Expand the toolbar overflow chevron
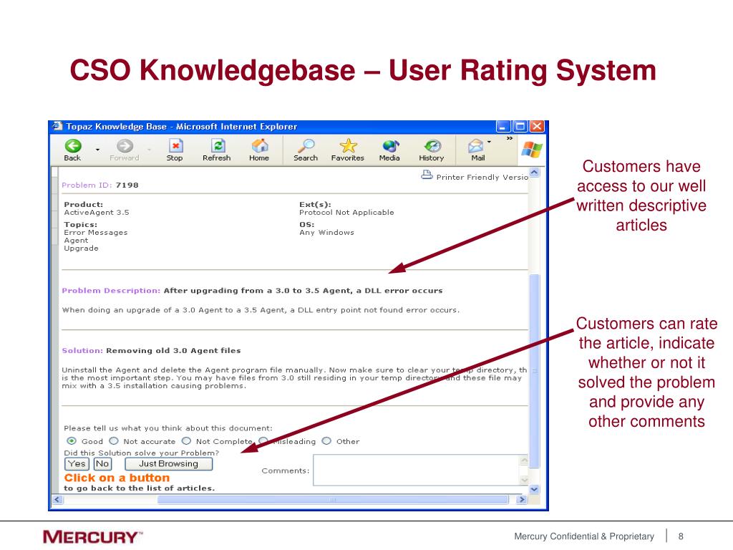Screen dimensions: 733x550 pyautogui.click(x=510, y=138)
